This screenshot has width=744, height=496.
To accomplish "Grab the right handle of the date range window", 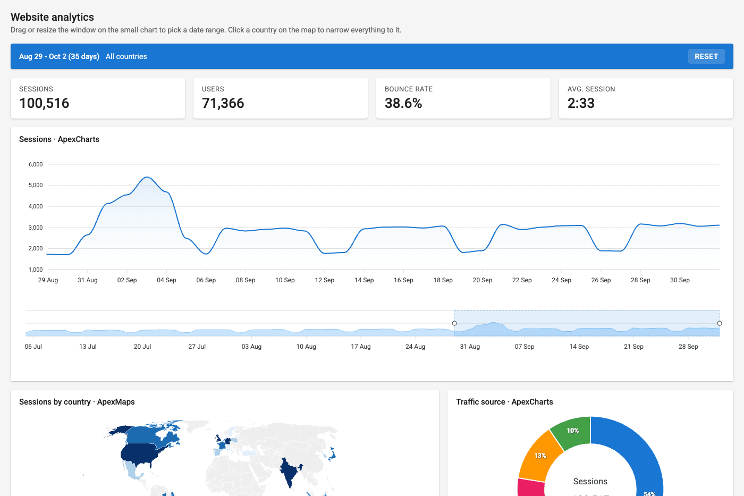I will pos(720,323).
